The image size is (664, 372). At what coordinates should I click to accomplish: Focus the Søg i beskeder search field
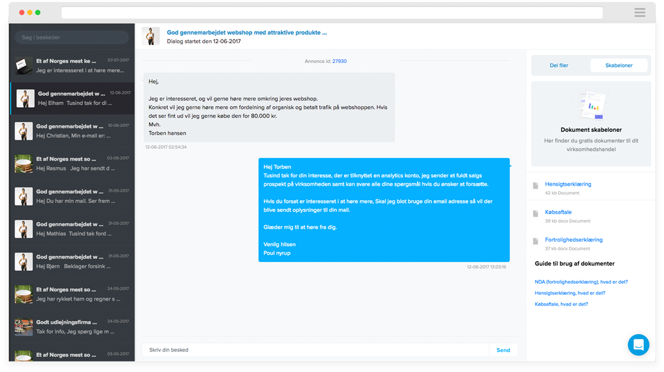point(72,37)
